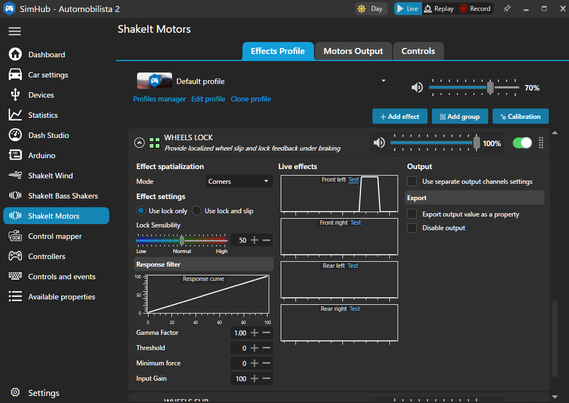The image size is (569, 403).
Task: Check the Disable output checkbox
Action: 412,227
